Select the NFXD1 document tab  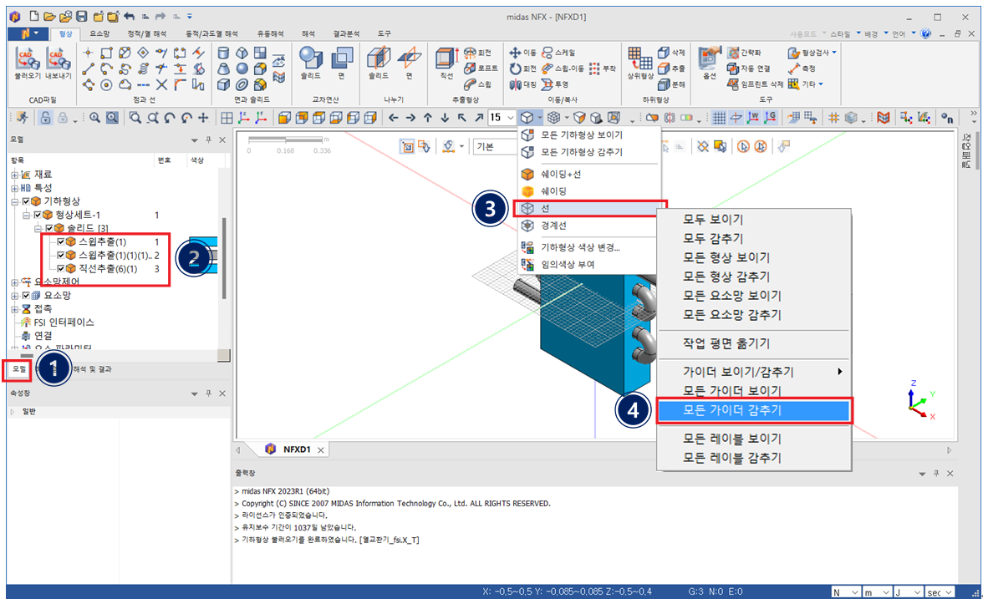(x=296, y=449)
